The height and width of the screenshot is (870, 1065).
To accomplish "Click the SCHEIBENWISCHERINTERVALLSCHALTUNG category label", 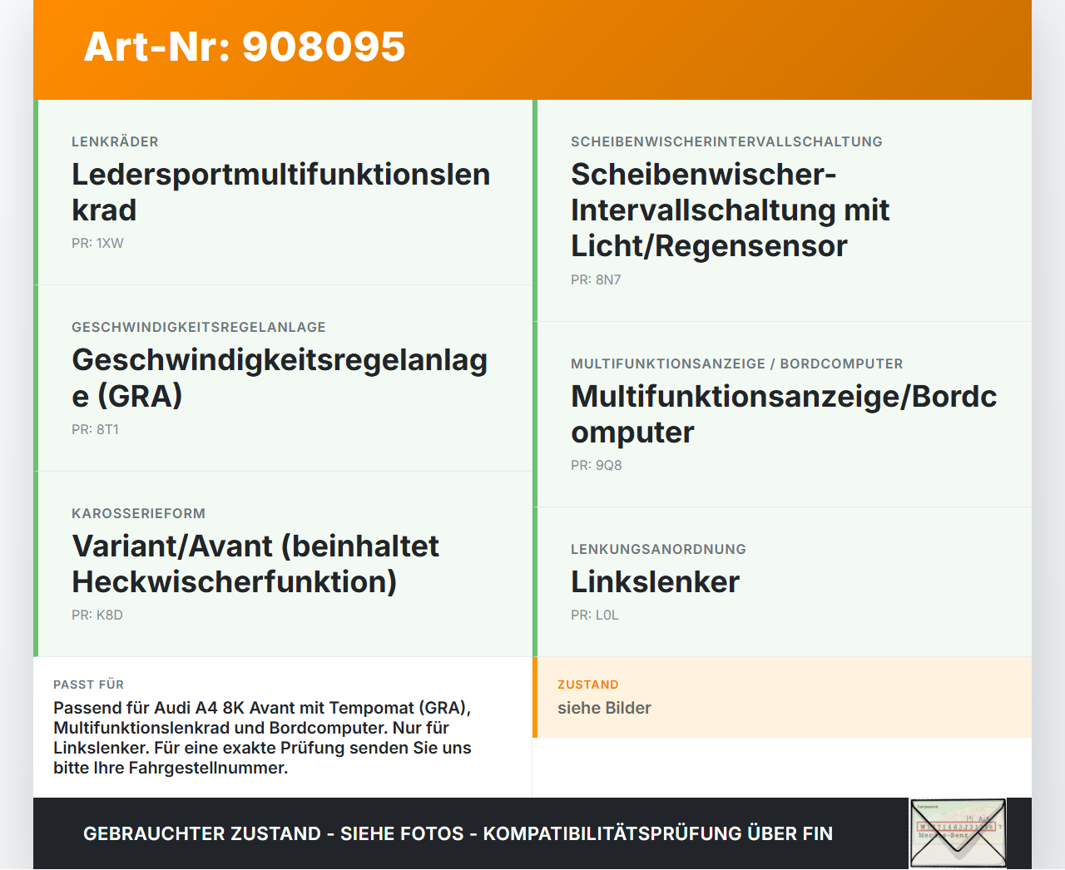I will (726, 142).
